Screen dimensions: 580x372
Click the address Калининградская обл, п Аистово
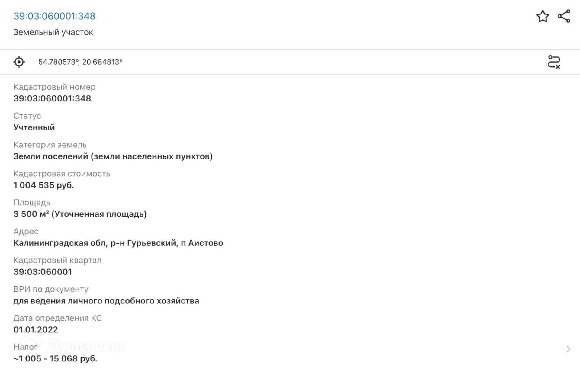(118, 243)
